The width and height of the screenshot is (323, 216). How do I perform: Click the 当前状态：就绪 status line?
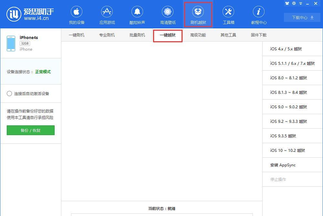[162, 209]
